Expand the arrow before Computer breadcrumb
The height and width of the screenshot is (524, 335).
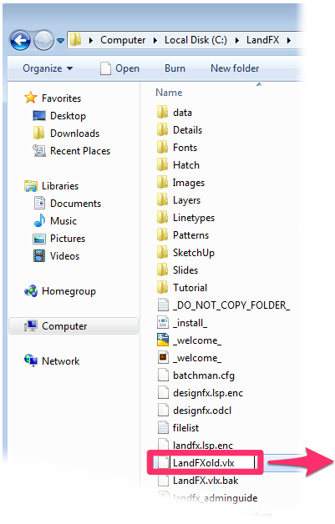[x=91, y=40]
